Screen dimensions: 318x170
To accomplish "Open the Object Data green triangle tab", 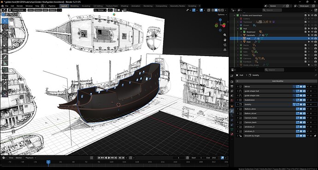I will point(232,130).
